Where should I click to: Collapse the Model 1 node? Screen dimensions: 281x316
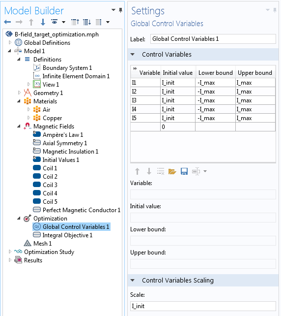coord(9,51)
